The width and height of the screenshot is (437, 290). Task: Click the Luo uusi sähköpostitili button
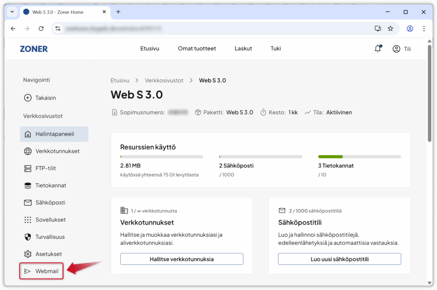pyautogui.click(x=339, y=259)
